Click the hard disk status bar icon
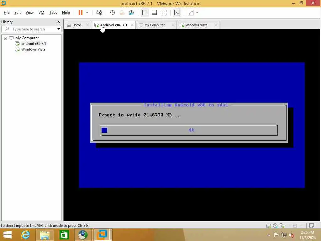Viewport: 321px width, 241px height. [x=268, y=226]
